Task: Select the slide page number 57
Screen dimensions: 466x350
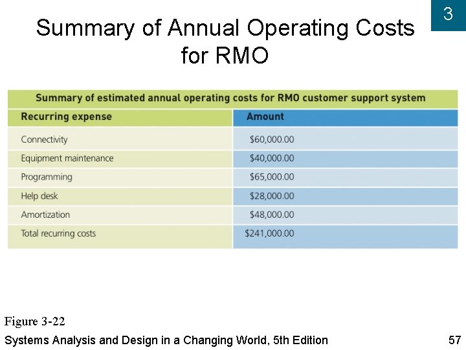Action: pos(454,340)
